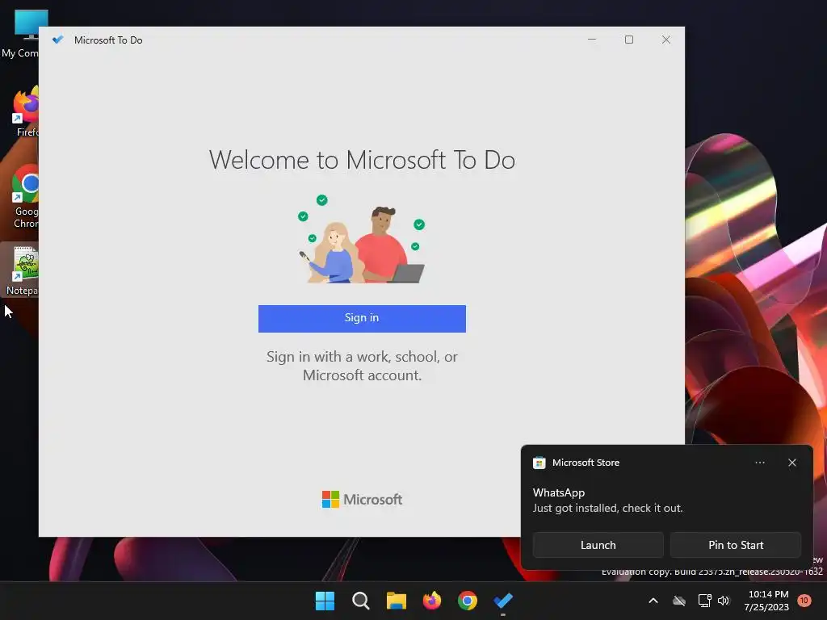The height and width of the screenshot is (620, 827).
Task: Click the 'Microsoft To Do' title bar text
Action: 108,40
